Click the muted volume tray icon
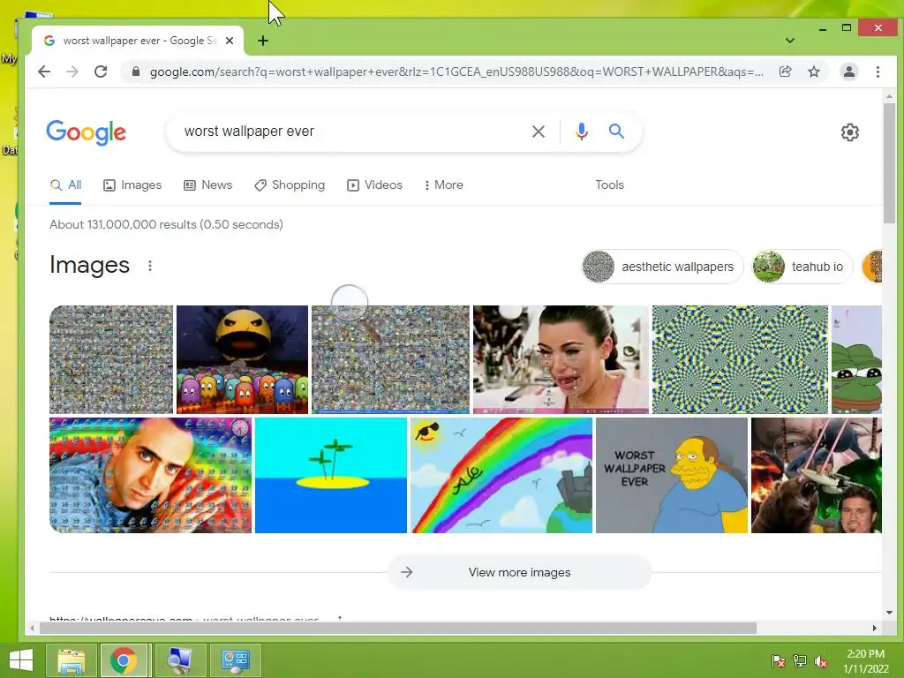This screenshot has height=678, width=904. pyautogui.click(x=821, y=661)
